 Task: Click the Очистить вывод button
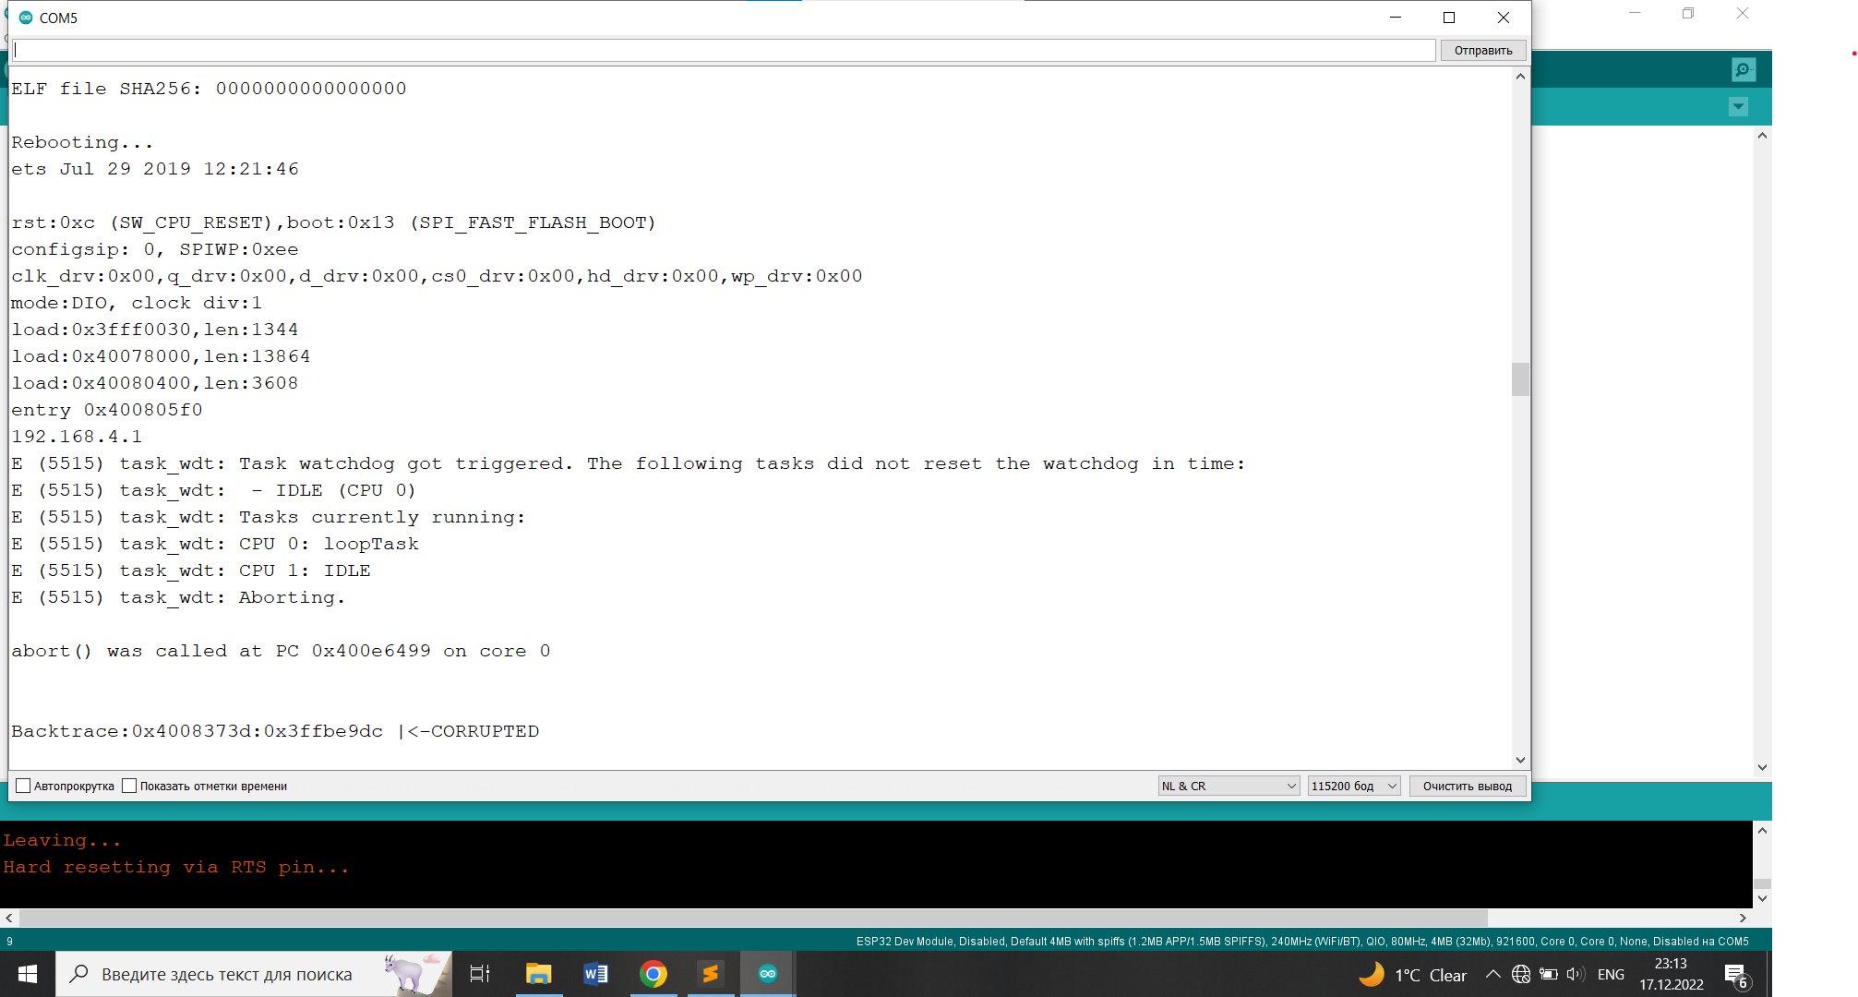coord(1467,787)
